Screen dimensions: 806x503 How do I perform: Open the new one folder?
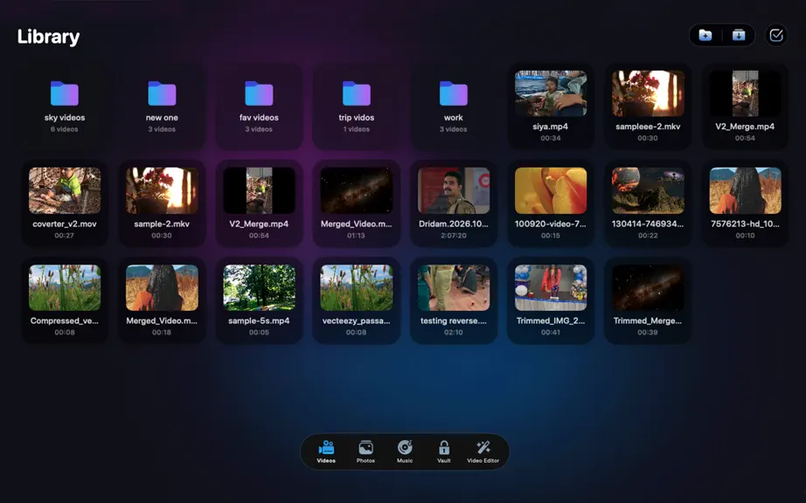(x=162, y=107)
